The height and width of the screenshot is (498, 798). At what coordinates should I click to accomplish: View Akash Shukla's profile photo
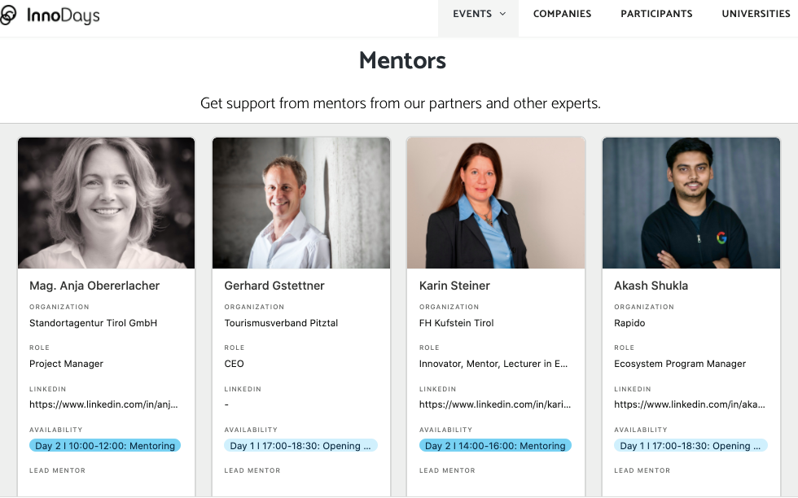pyautogui.click(x=691, y=203)
